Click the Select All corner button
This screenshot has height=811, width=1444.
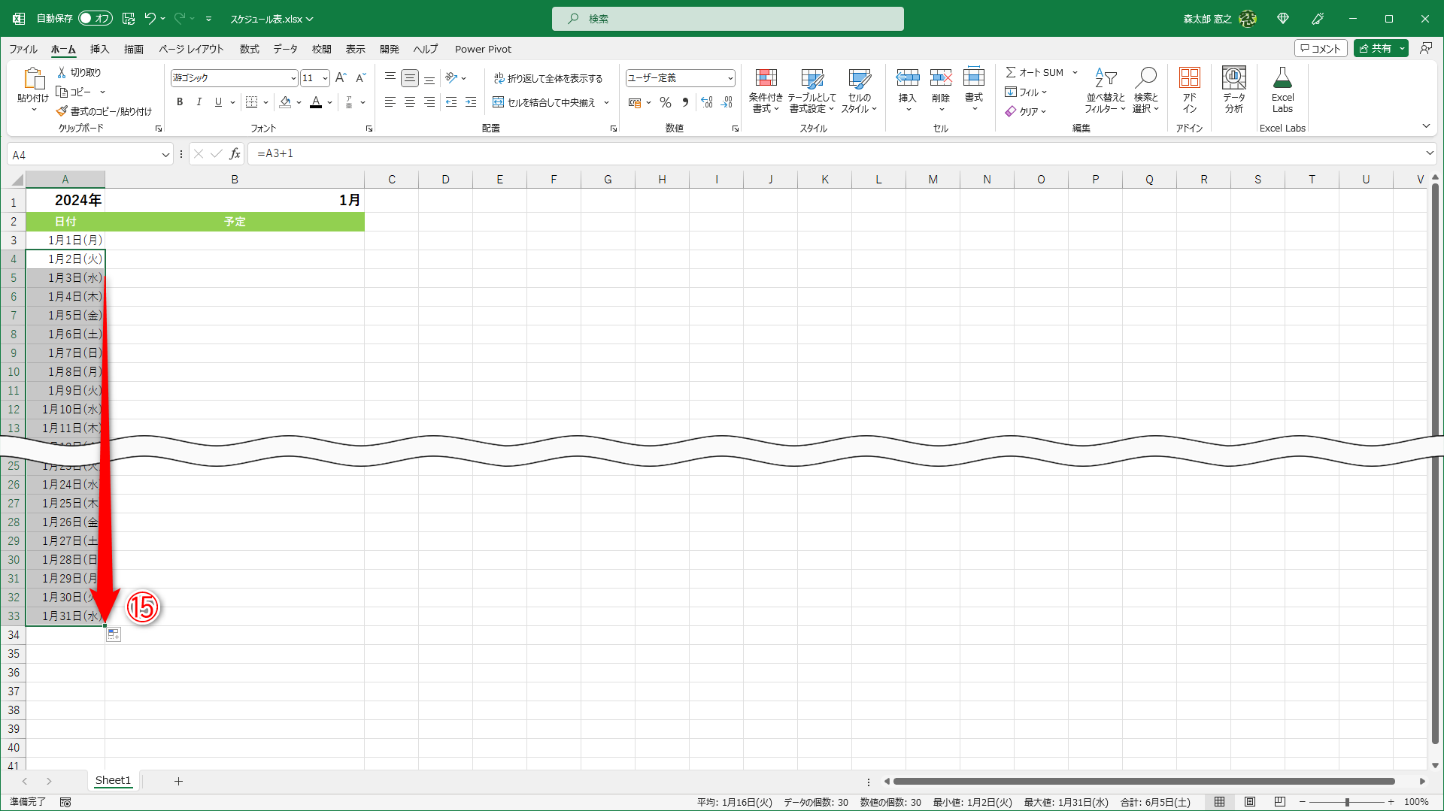[17, 180]
